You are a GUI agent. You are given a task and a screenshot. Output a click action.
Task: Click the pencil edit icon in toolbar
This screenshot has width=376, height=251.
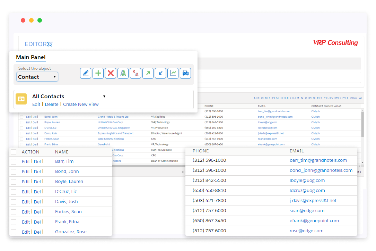point(86,73)
